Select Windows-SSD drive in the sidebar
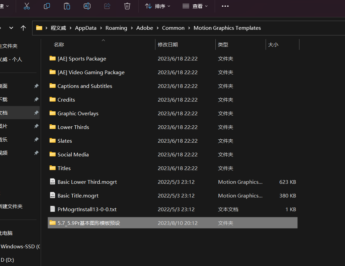 pos(20,247)
